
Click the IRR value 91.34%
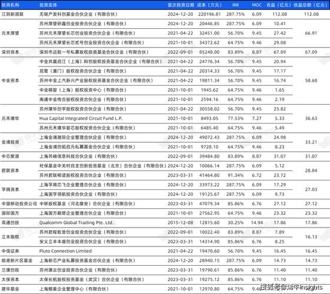[x=235, y=175]
